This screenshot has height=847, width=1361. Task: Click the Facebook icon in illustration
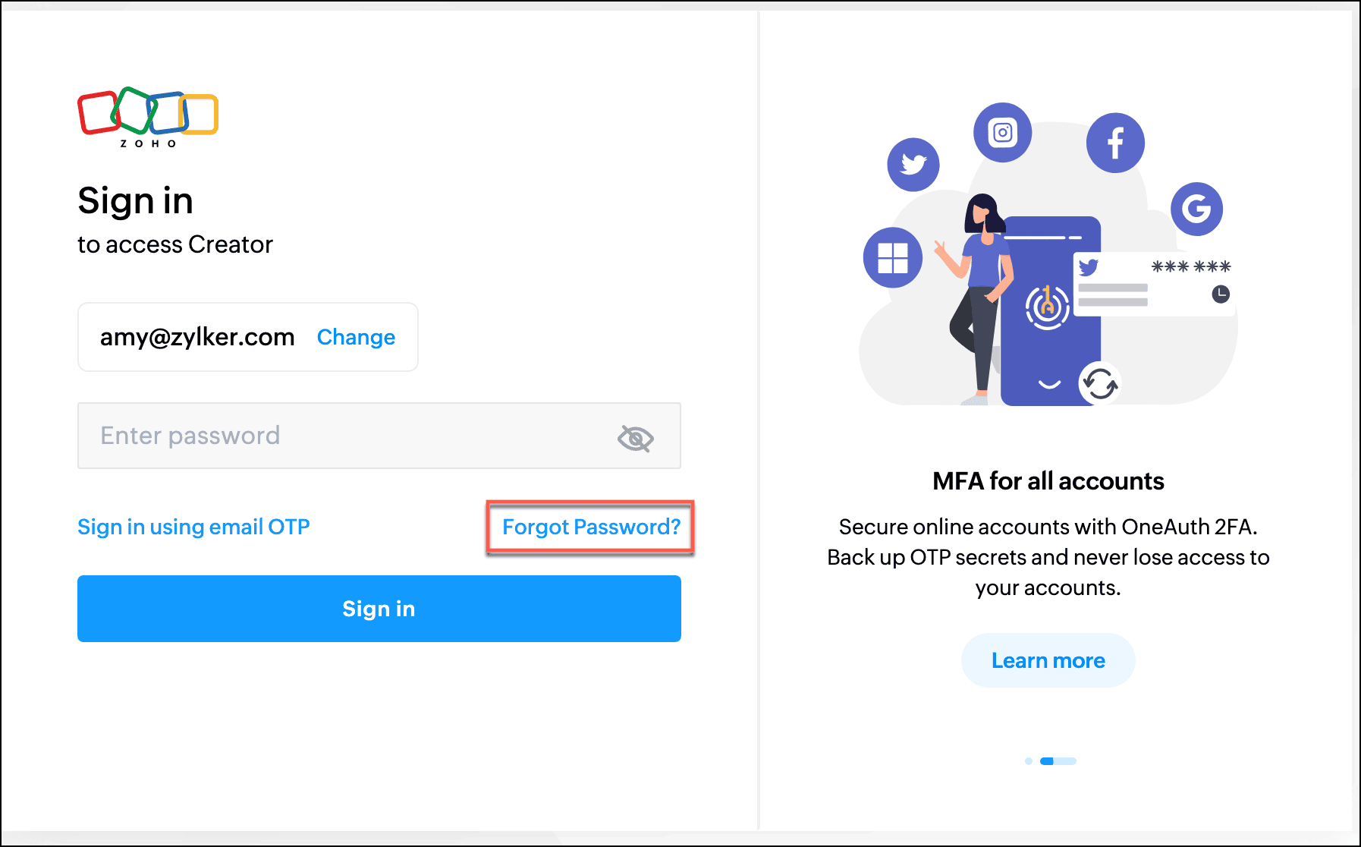click(x=1115, y=143)
